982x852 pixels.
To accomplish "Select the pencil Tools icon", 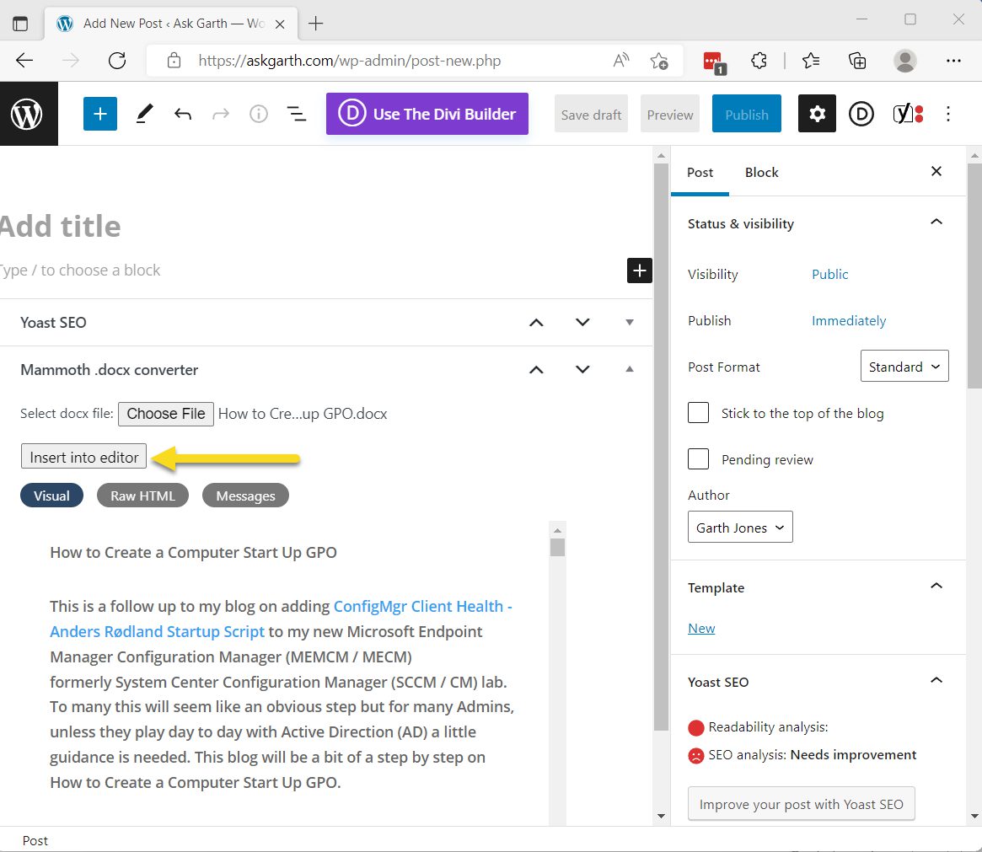I will click(x=144, y=114).
